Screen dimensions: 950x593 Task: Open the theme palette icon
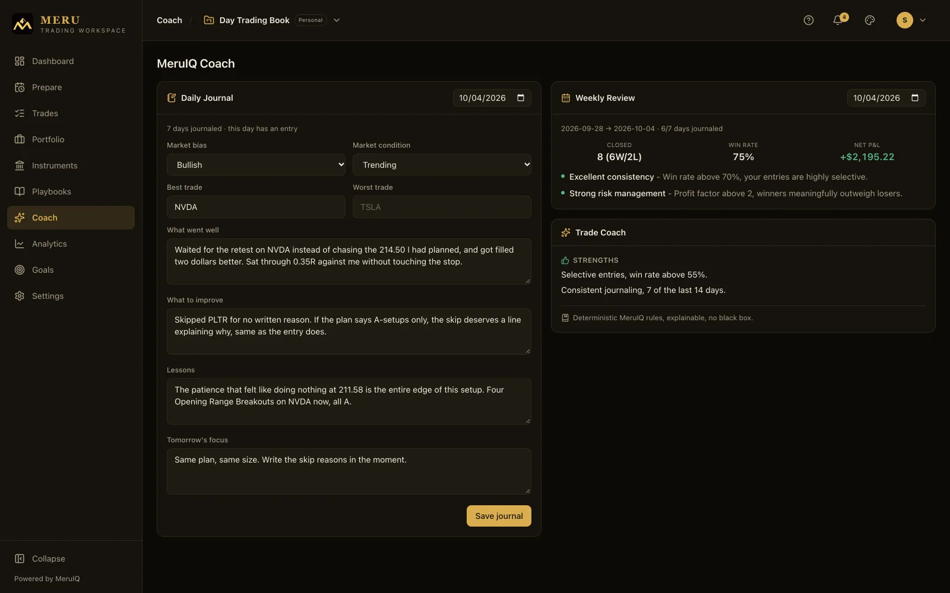pos(870,20)
